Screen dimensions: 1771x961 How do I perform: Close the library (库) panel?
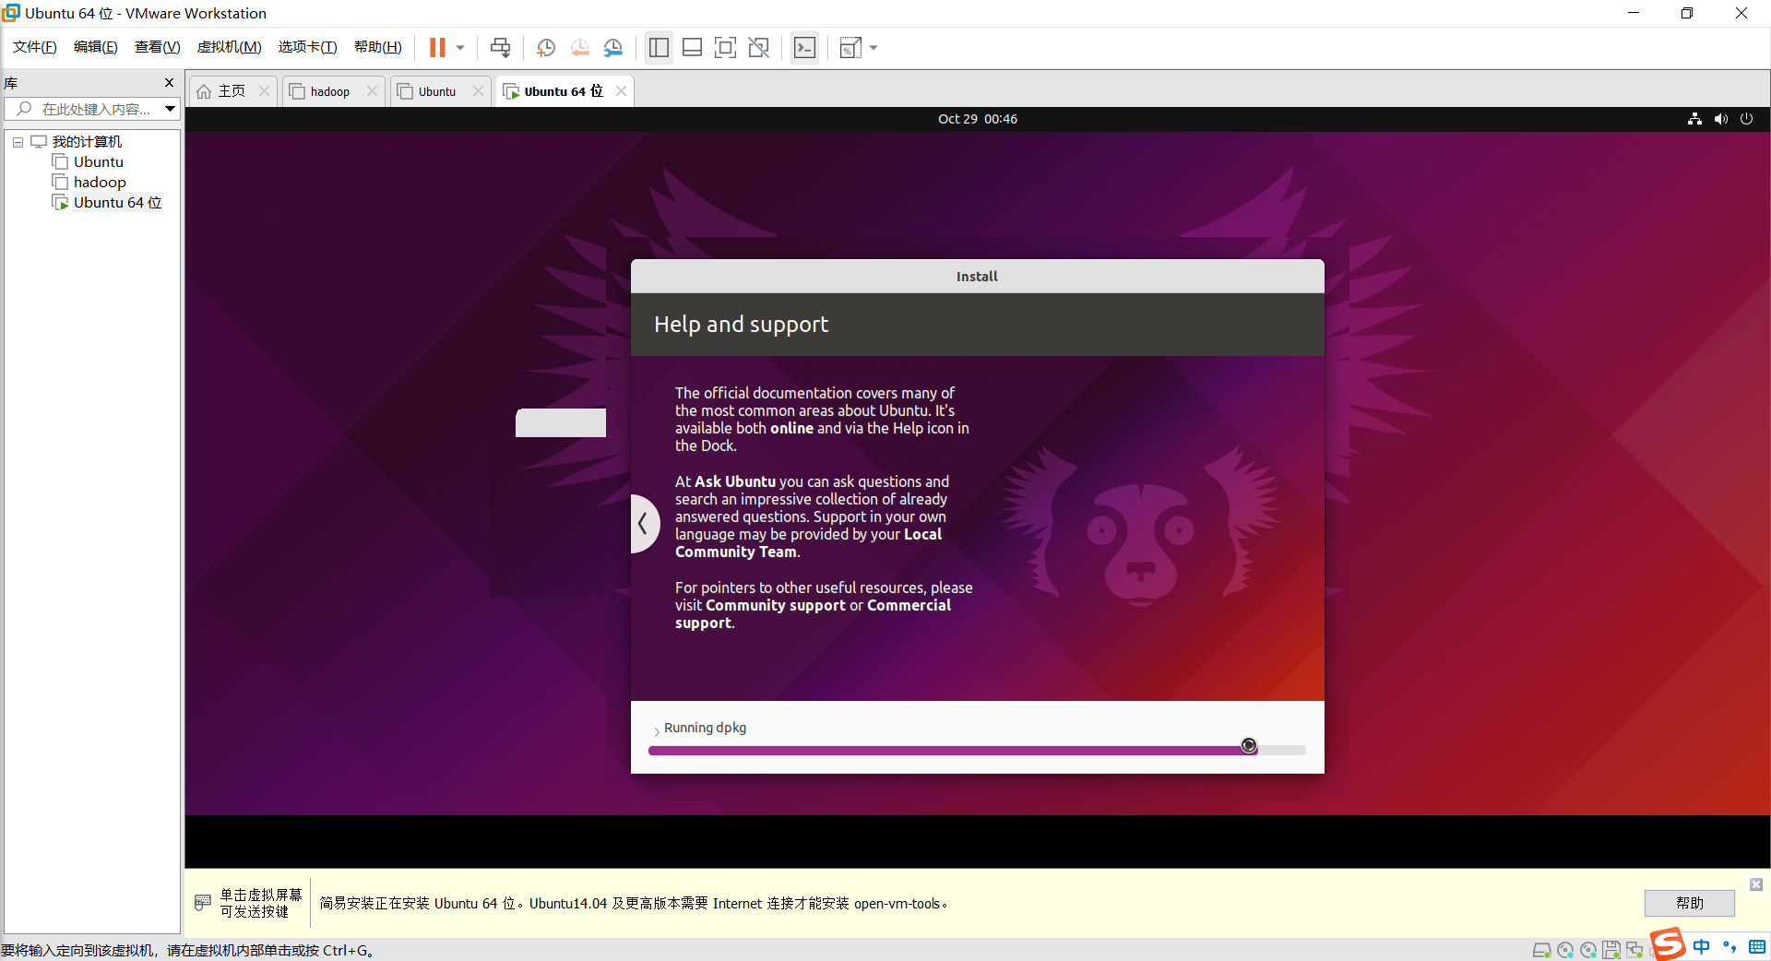point(169,83)
